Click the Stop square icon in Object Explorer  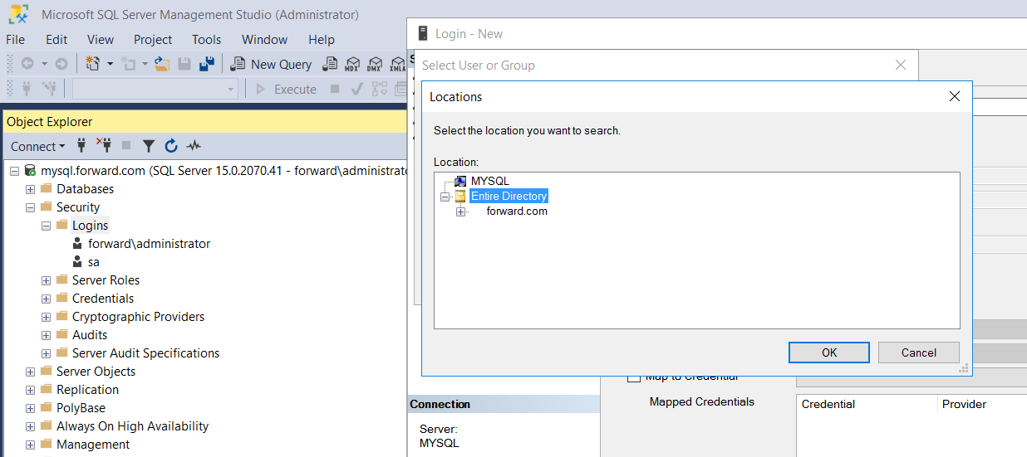click(126, 146)
